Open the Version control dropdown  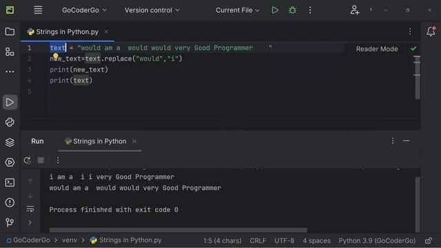tap(152, 10)
